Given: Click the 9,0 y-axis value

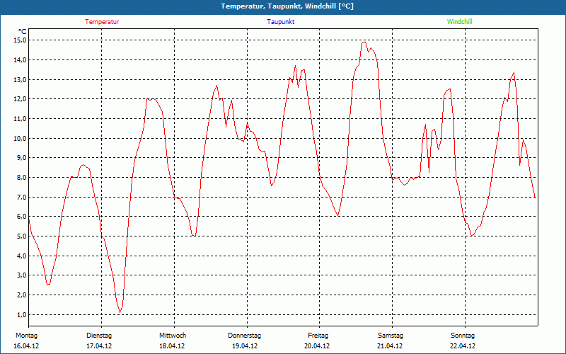Looking at the screenshot, I should coord(21,158).
